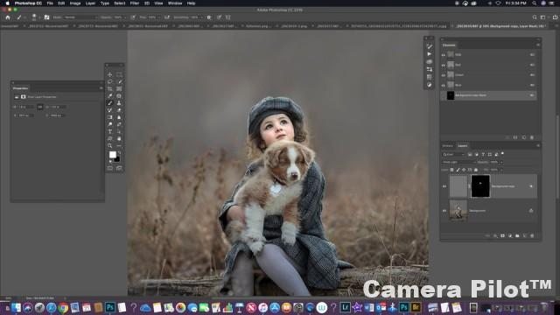Select the Gradient tool
Viewport: 560px width, 315px height.
pyautogui.click(x=110, y=117)
